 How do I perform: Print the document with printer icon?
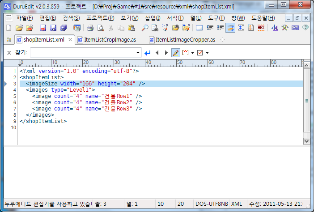coord(90,28)
